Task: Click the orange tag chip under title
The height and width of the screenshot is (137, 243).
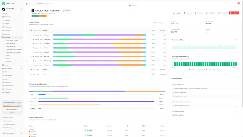Action: click(x=43, y=16)
